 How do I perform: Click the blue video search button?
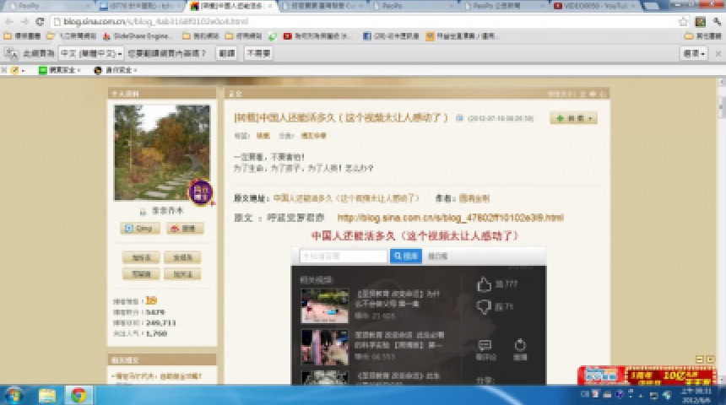coord(405,256)
